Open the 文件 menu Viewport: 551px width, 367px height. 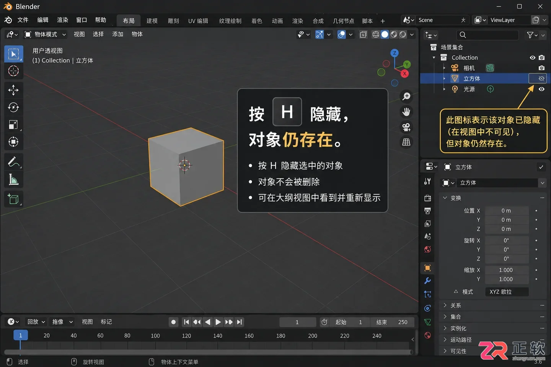pyautogui.click(x=23, y=20)
